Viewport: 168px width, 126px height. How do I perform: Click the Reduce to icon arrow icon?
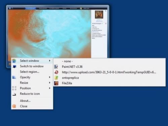(14, 94)
